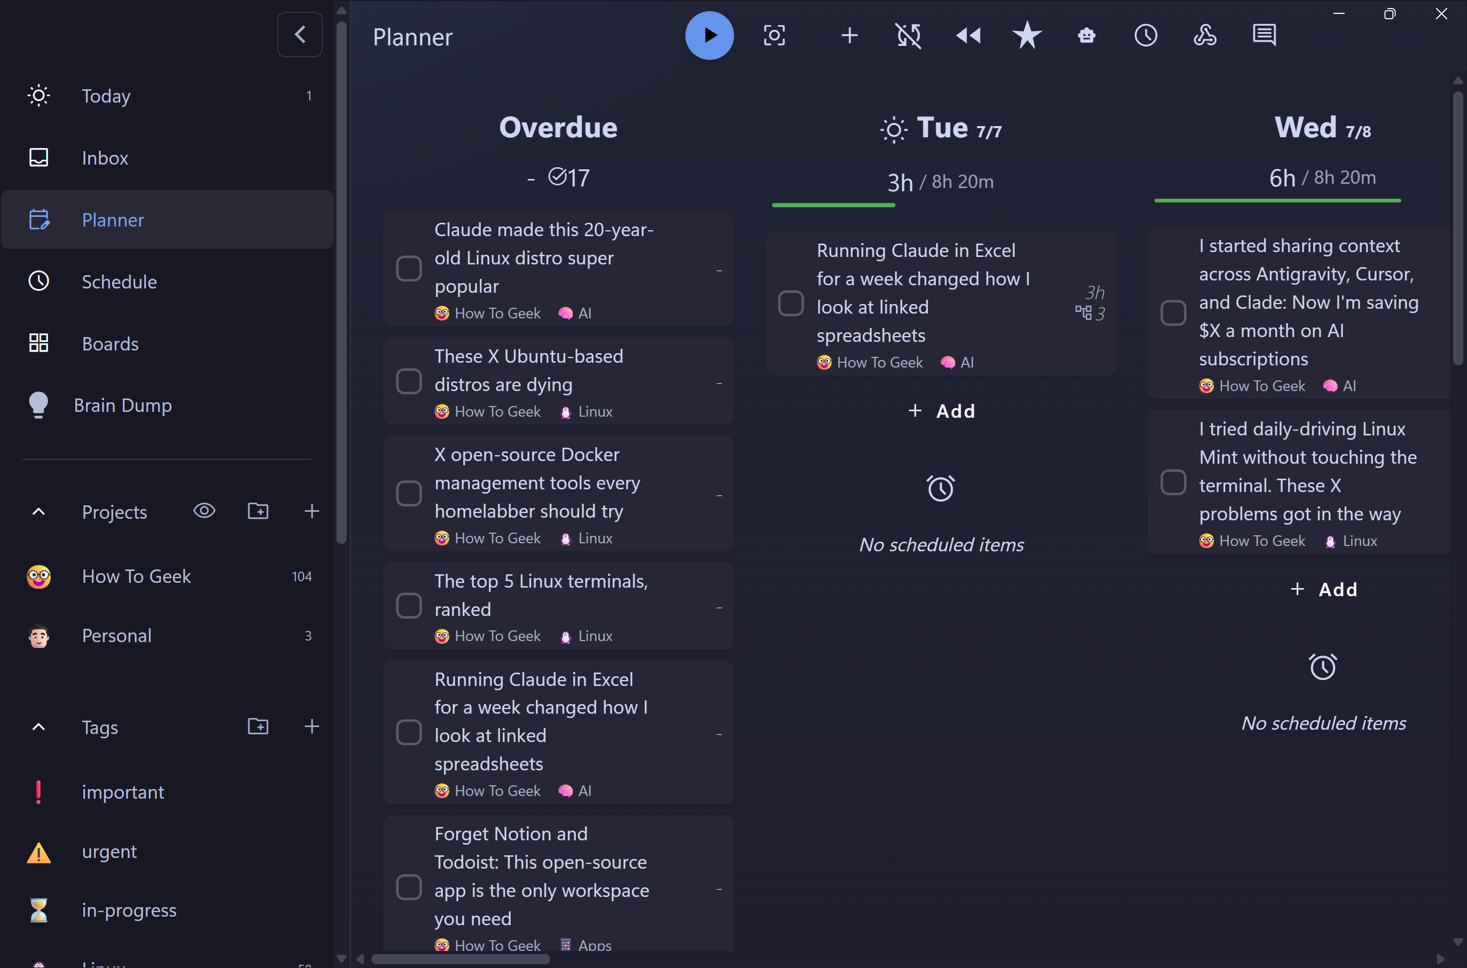Image resolution: width=1467 pixels, height=968 pixels.
Task: Open the clock icon in toolbar
Action: point(1145,36)
